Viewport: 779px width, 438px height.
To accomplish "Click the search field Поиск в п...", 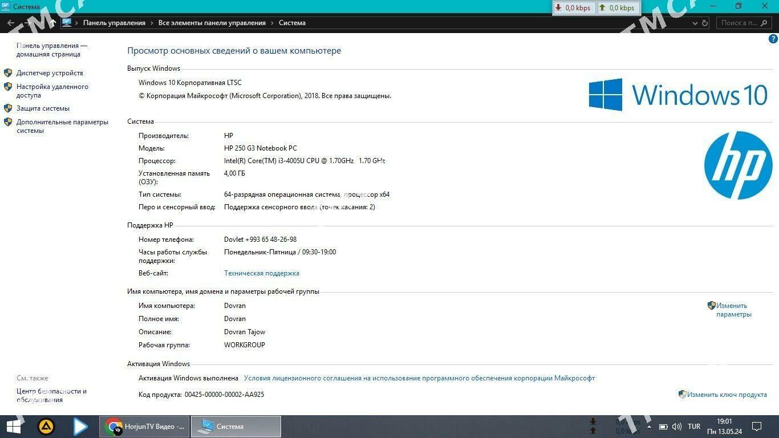I will [744, 23].
